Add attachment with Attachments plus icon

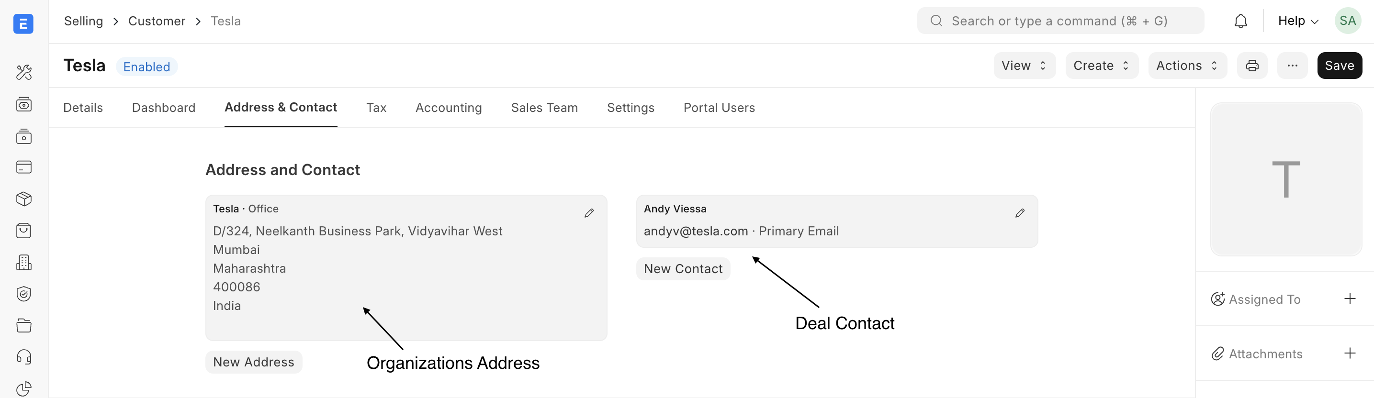pos(1350,353)
